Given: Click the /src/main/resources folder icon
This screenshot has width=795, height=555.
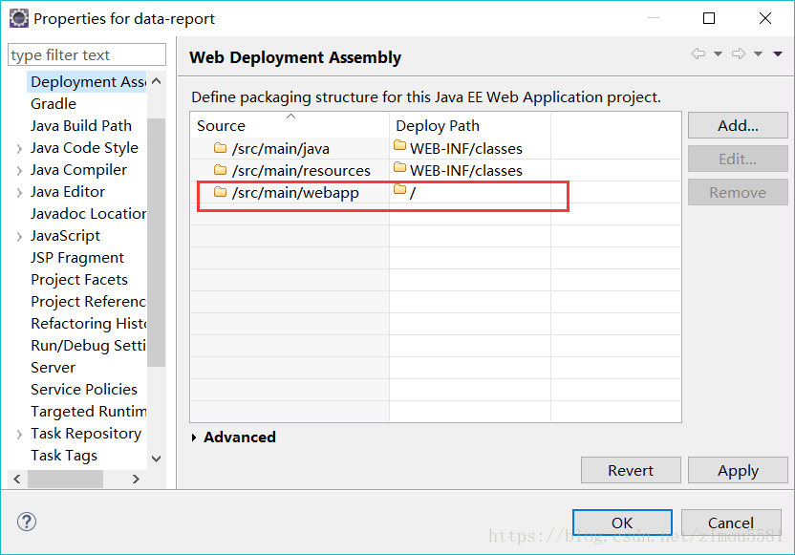Looking at the screenshot, I should (x=220, y=170).
